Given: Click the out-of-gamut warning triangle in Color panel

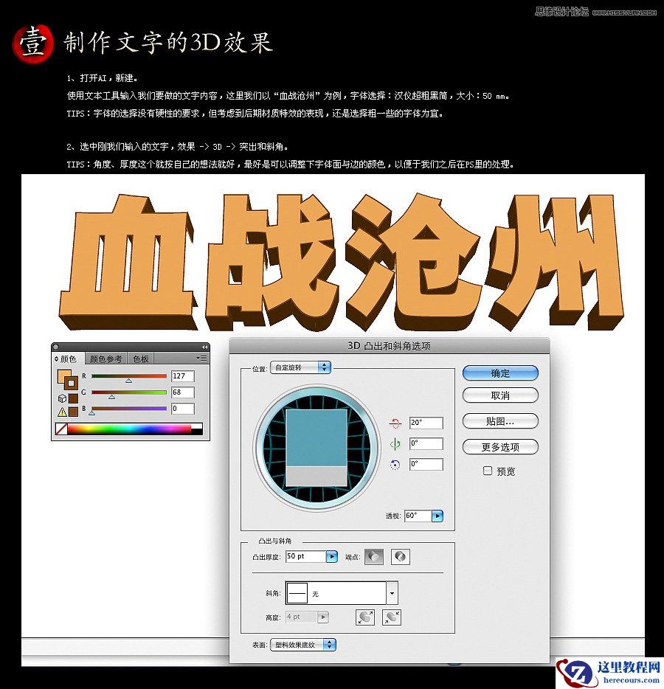Looking at the screenshot, I should [63, 412].
